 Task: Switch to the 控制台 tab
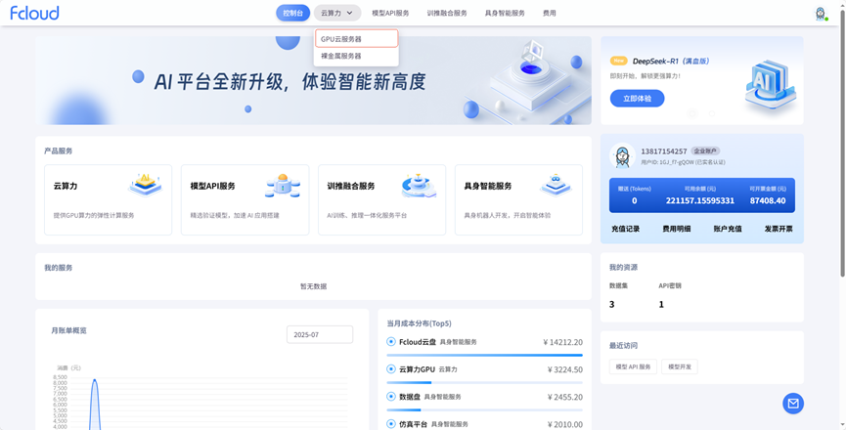(292, 13)
